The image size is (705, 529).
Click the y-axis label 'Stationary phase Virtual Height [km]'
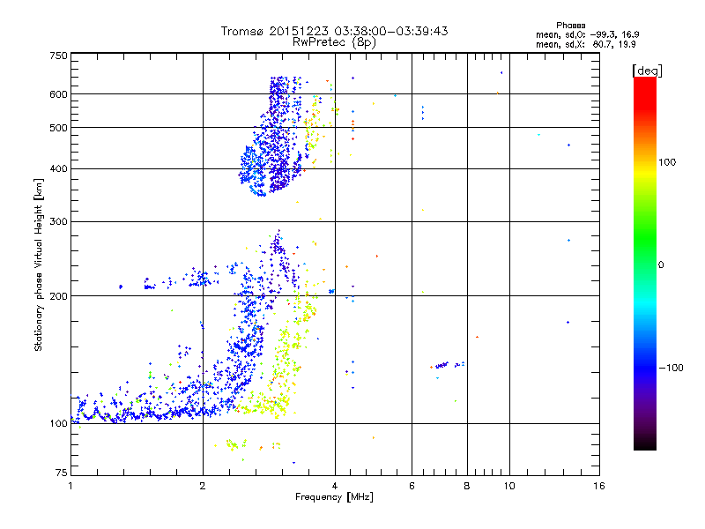[x=38, y=265]
